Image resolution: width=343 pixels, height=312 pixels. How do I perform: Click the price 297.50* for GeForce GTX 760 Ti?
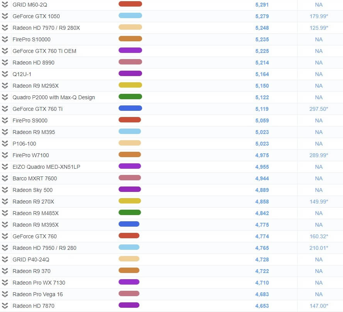pos(319,109)
